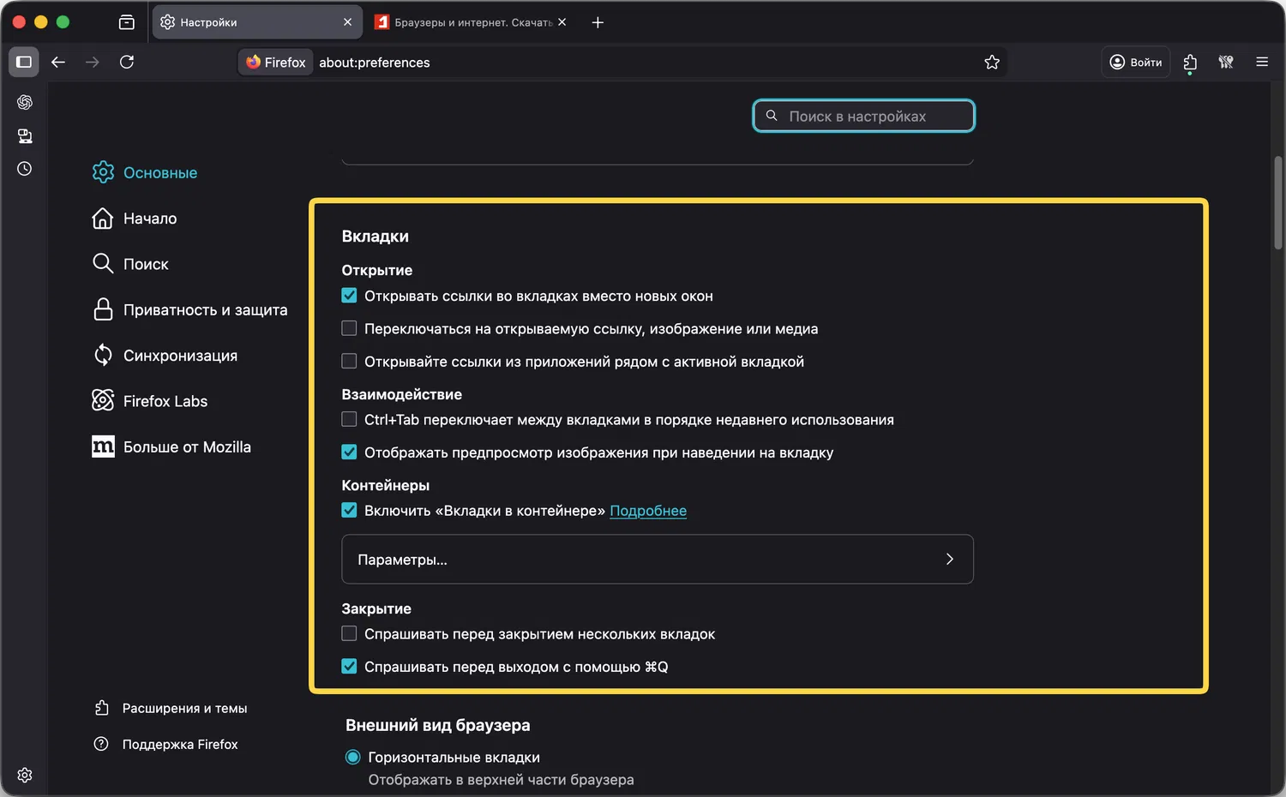The height and width of the screenshot is (797, 1286).
Task: Click the reload page icon
Action: pos(127,62)
